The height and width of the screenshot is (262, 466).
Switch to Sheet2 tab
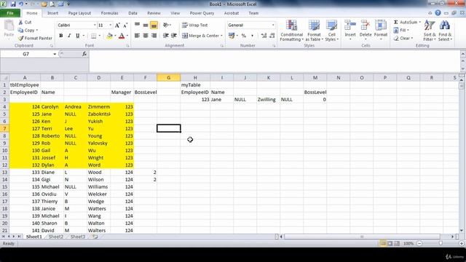point(56,237)
